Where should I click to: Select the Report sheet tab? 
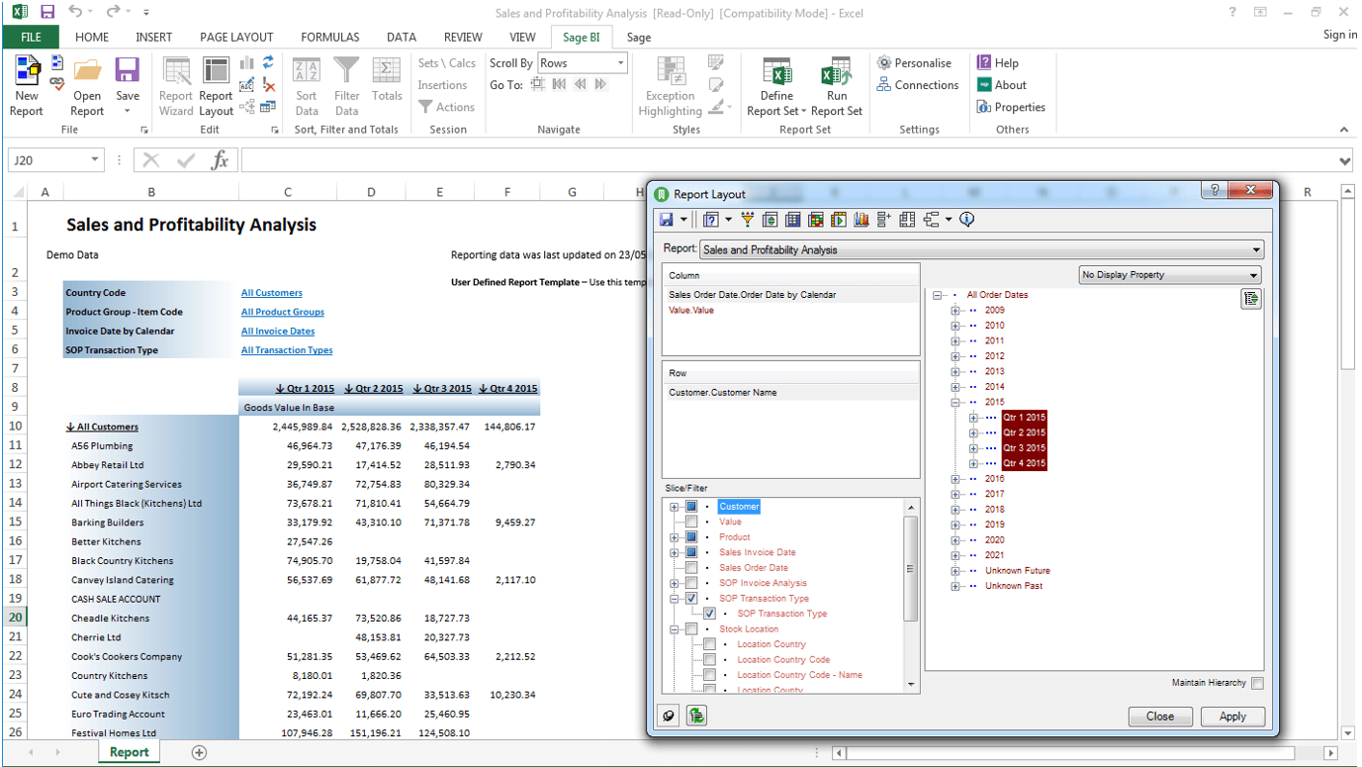pos(130,752)
